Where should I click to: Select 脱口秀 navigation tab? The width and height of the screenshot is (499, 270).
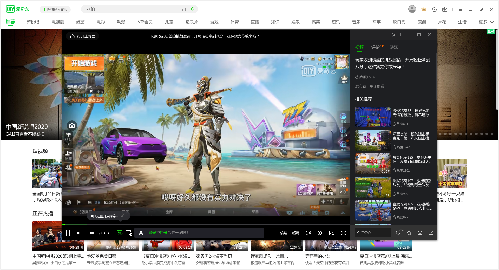click(399, 22)
